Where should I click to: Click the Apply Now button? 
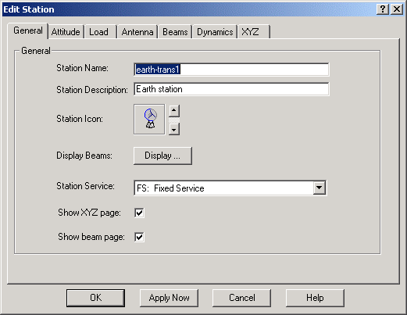(169, 298)
